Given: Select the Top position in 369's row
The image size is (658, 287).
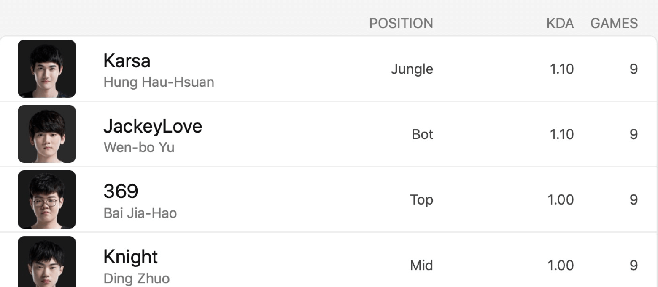Looking at the screenshot, I should pyautogui.click(x=422, y=200).
